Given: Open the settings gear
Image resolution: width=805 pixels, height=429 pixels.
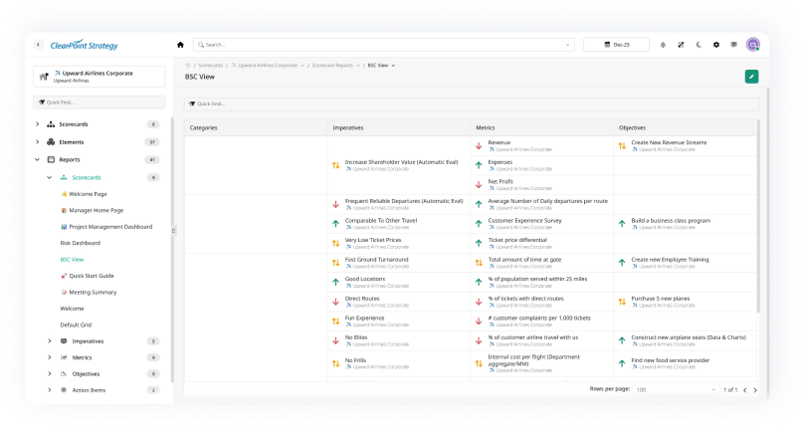Looking at the screenshot, I should 716,45.
